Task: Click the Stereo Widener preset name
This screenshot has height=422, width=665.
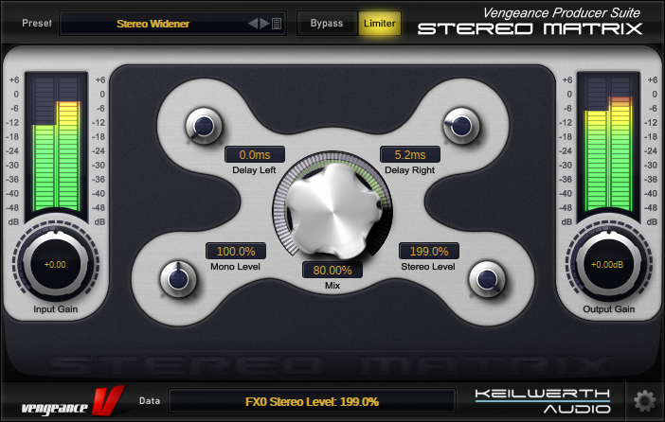Action: pos(152,24)
